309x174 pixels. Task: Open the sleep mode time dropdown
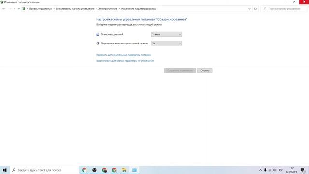tap(166, 43)
